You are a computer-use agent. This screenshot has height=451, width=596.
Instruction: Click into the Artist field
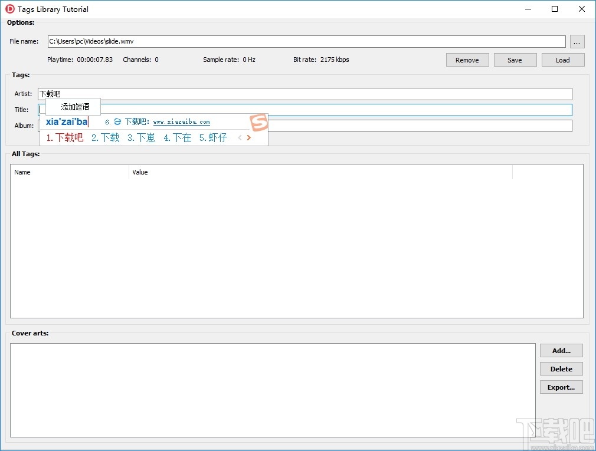305,94
